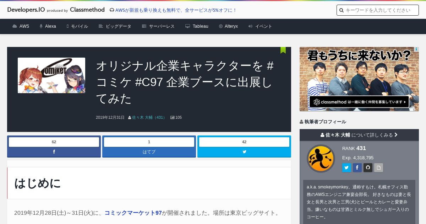Open the Alteryx category in navigation

(231, 26)
